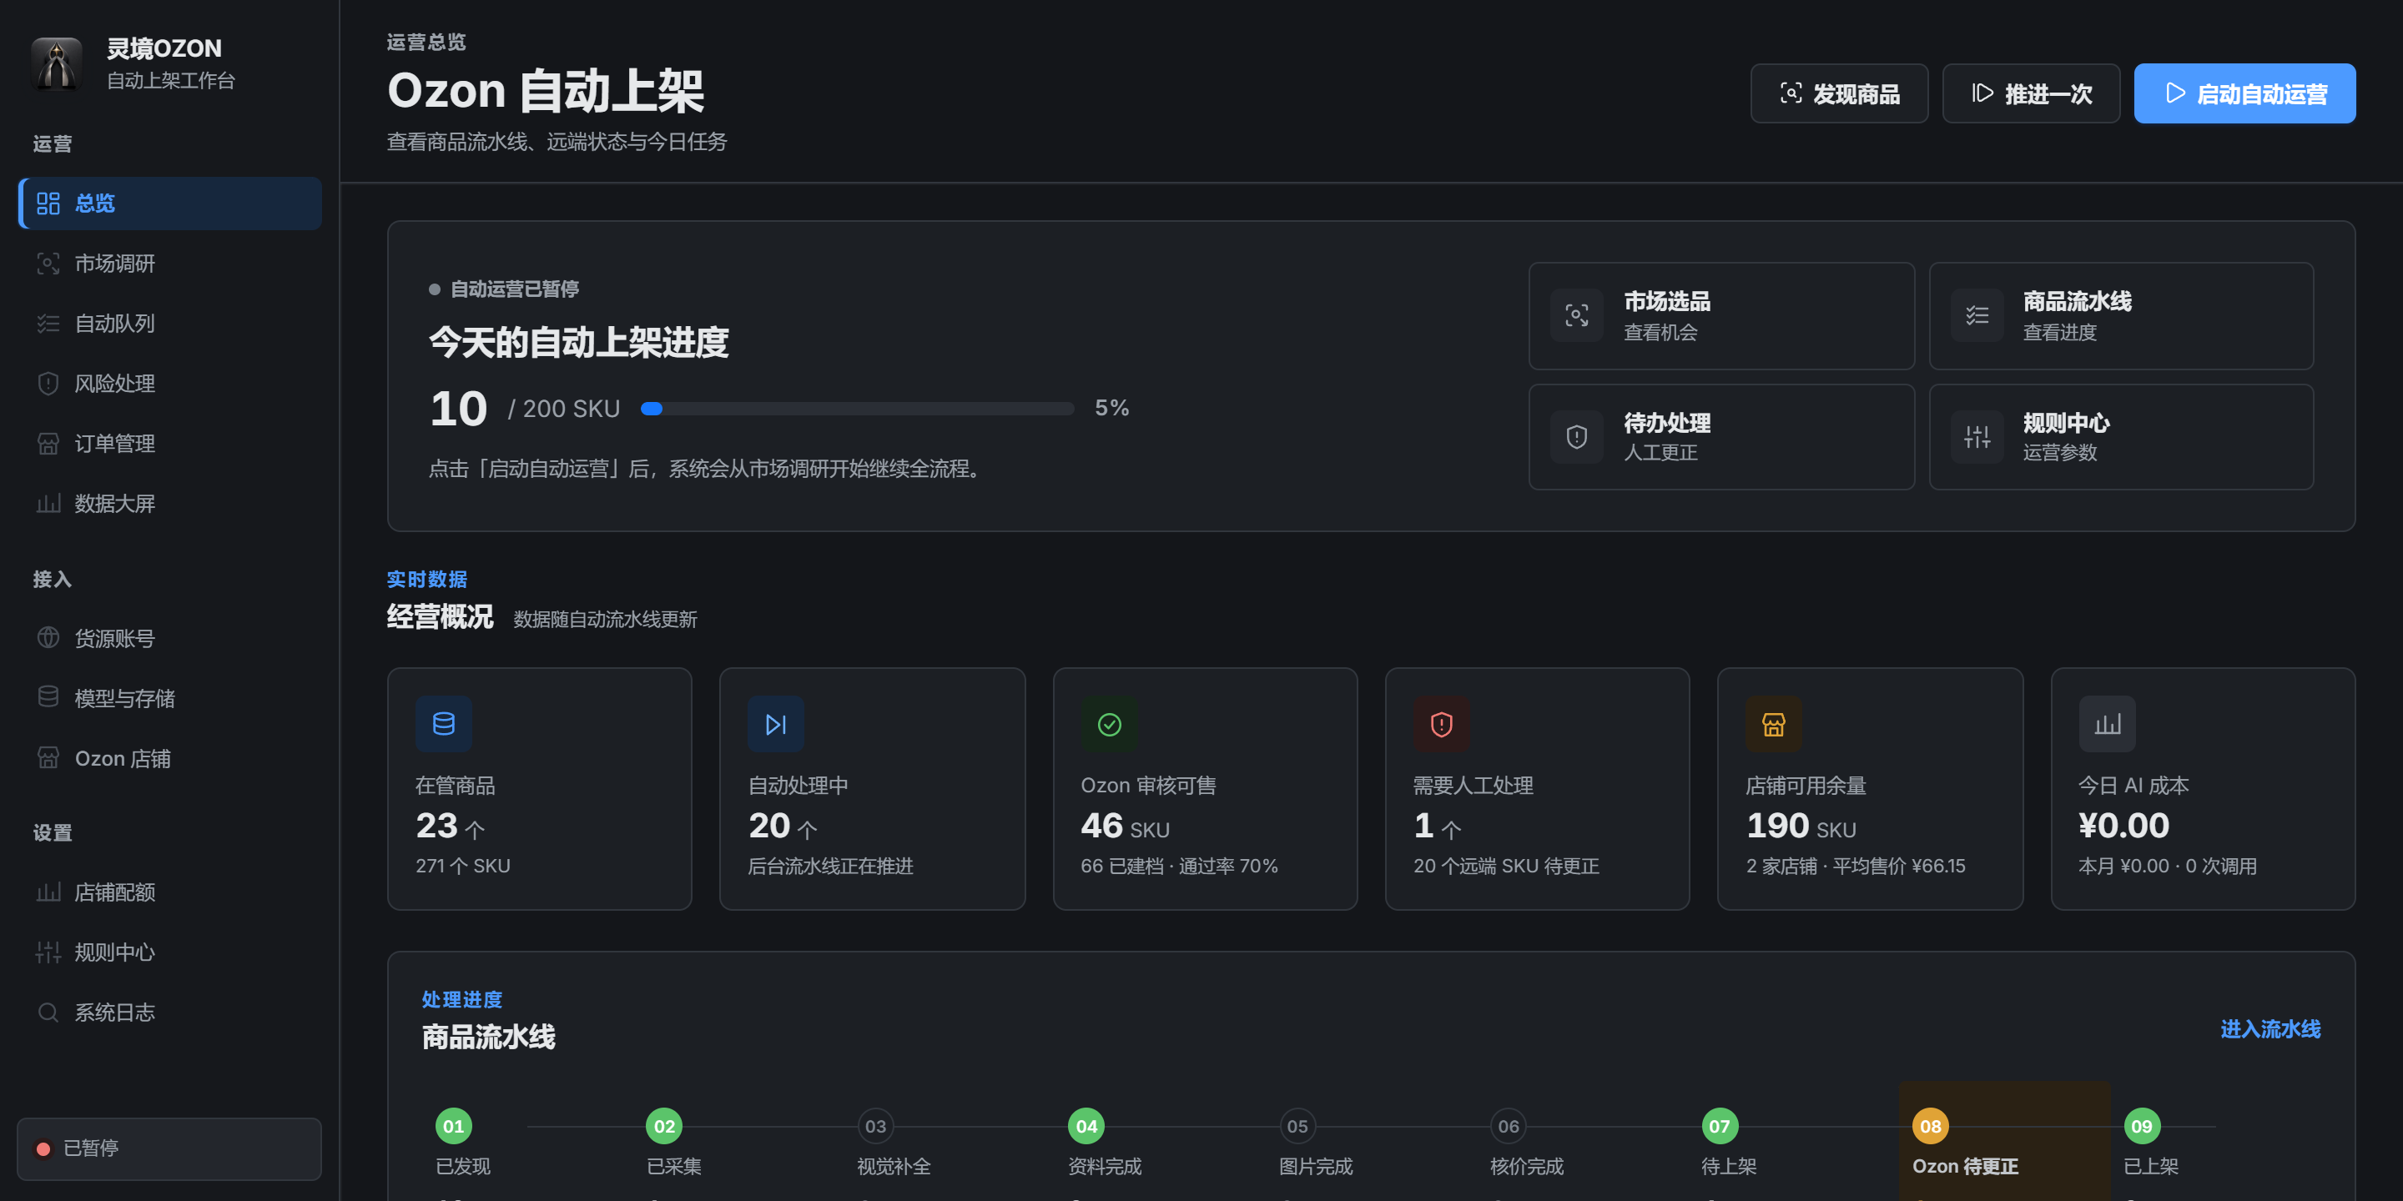The width and height of the screenshot is (2403, 1201).
Task: Open 自动队列 from the sidebar
Action: [x=169, y=324]
